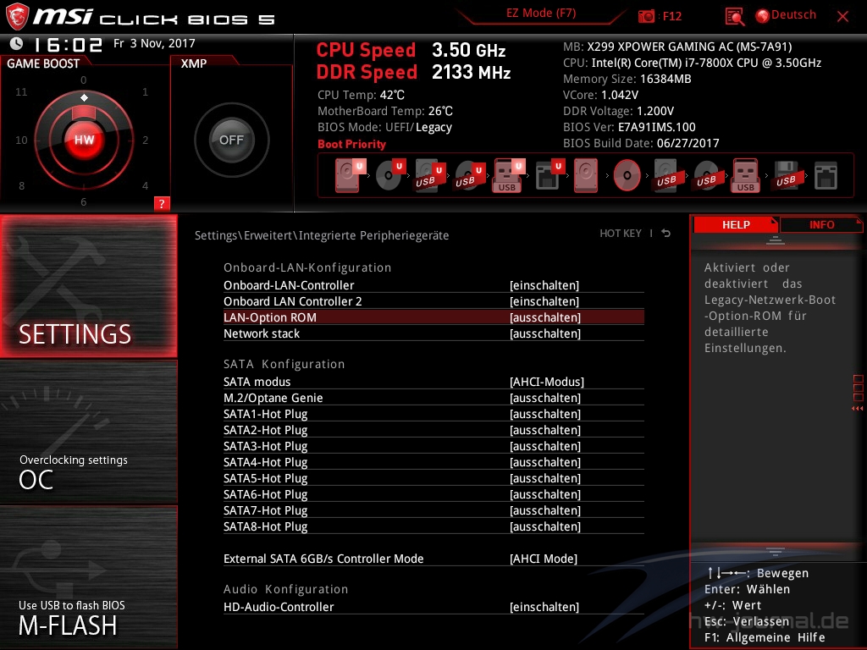Click the clock icon beside the time

pos(17,43)
